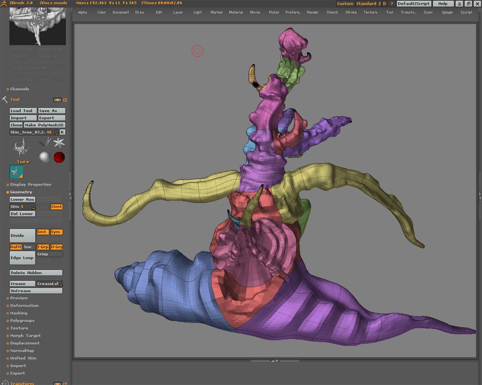This screenshot has width=482, height=385.
Task: Click the hammer icon beside Tool palette
Action: (5, 100)
